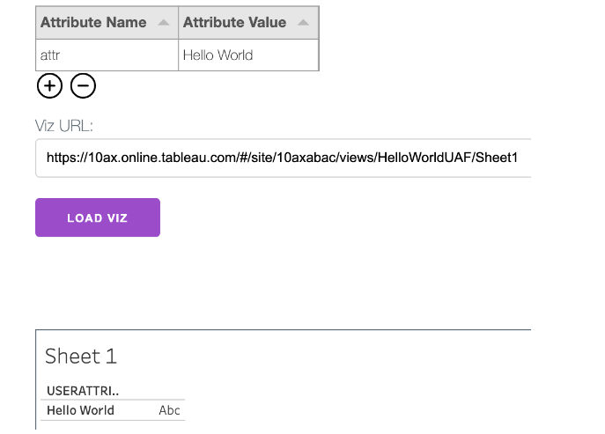Click 'https' at the start of URL
605x434 pixels.
tap(62, 158)
